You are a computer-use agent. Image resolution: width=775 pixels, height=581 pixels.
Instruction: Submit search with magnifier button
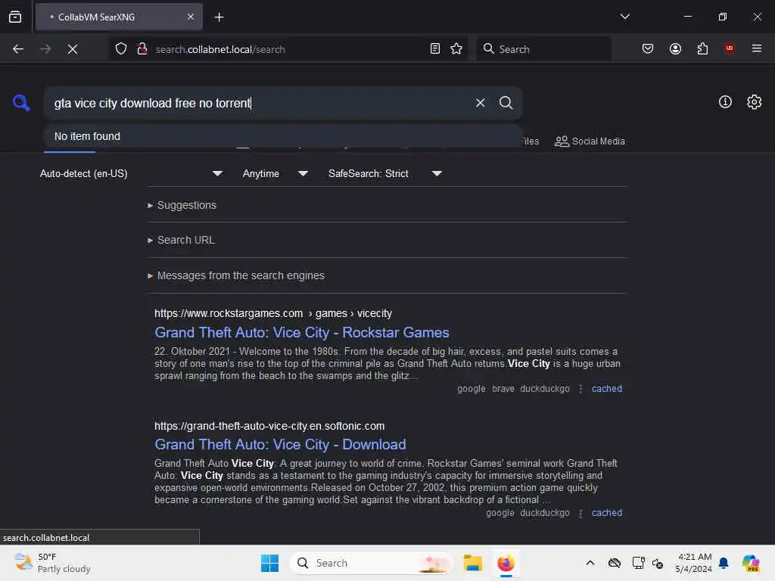[x=506, y=103]
